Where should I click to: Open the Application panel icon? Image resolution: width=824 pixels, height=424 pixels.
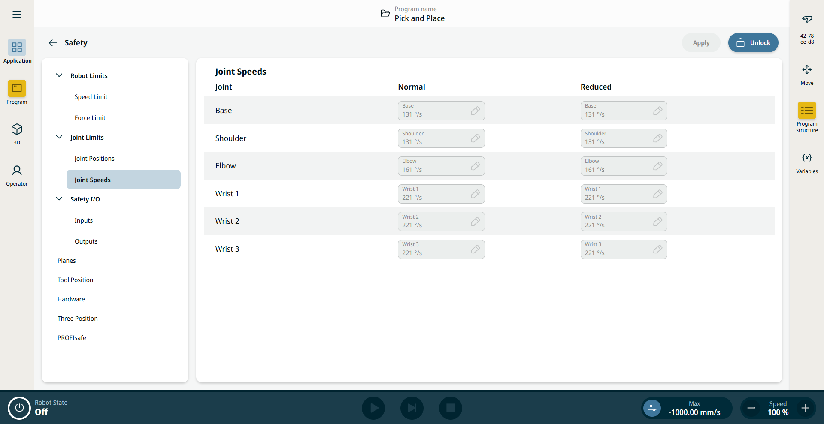click(17, 48)
